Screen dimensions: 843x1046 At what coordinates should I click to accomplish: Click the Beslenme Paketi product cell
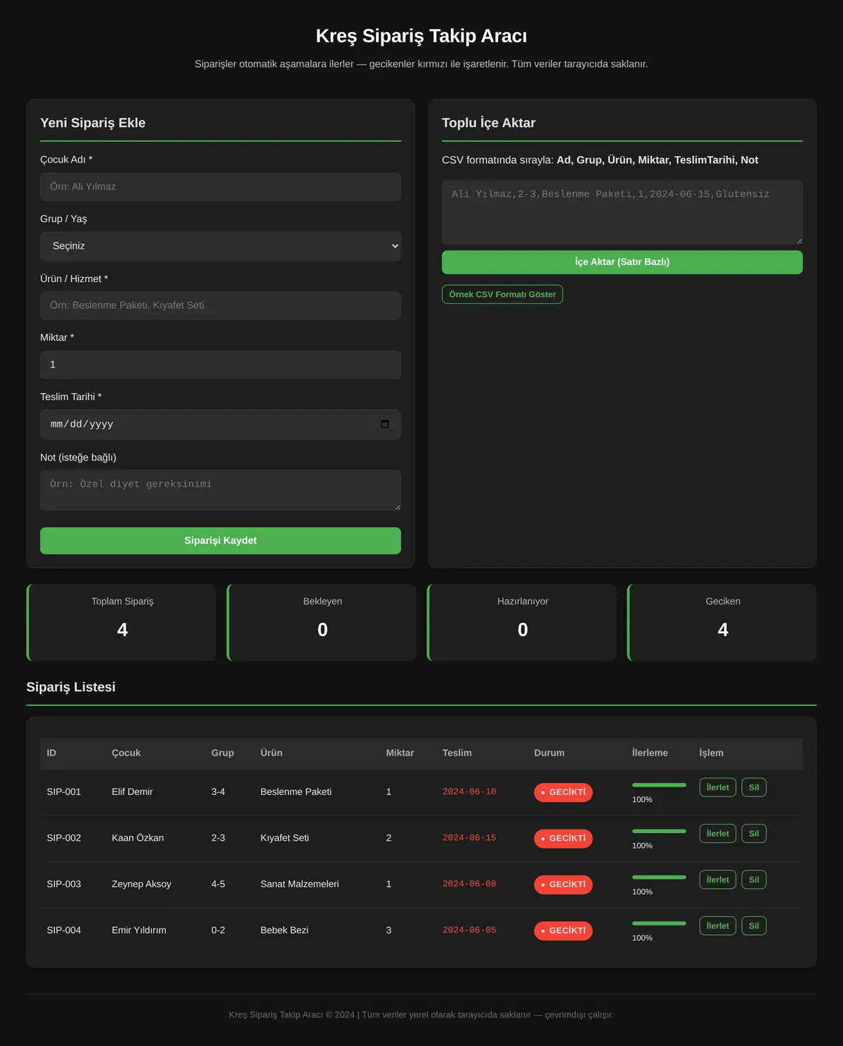click(296, 792)
